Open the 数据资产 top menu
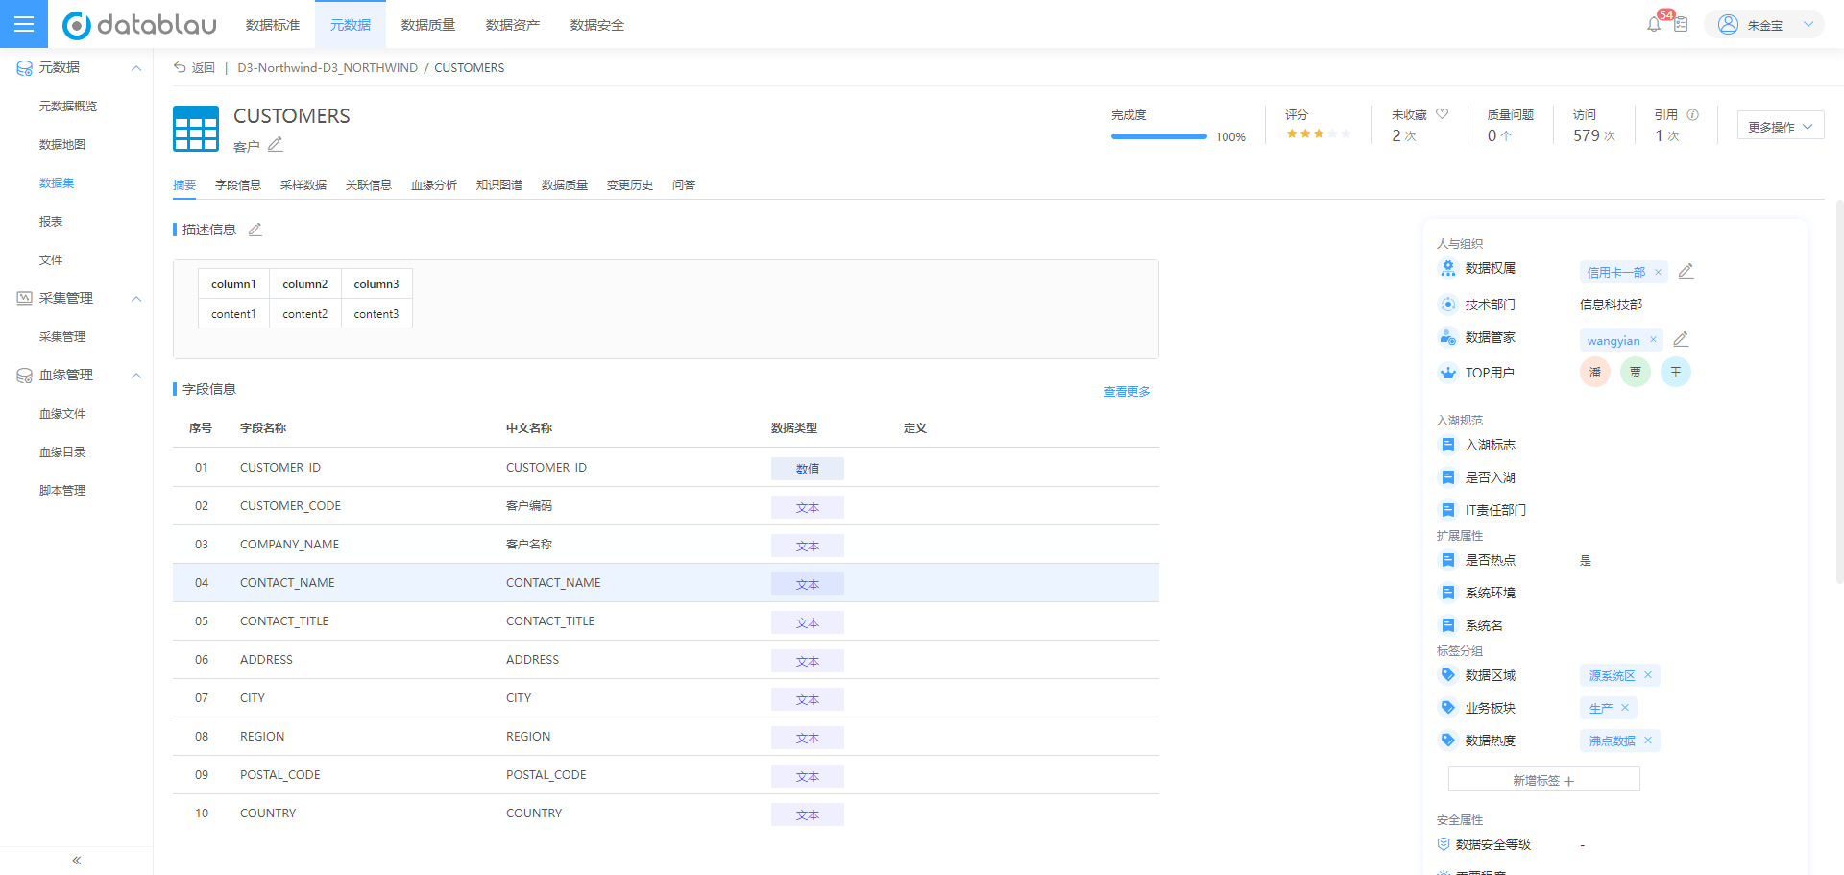 click(x=513, y=25)
